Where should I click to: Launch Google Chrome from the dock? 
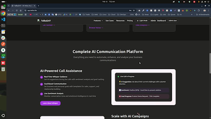[x=3, y=13]
